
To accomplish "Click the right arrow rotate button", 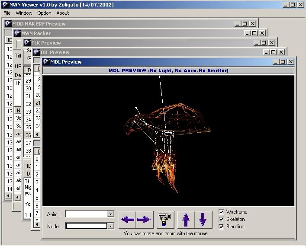I will coord(144,220).
